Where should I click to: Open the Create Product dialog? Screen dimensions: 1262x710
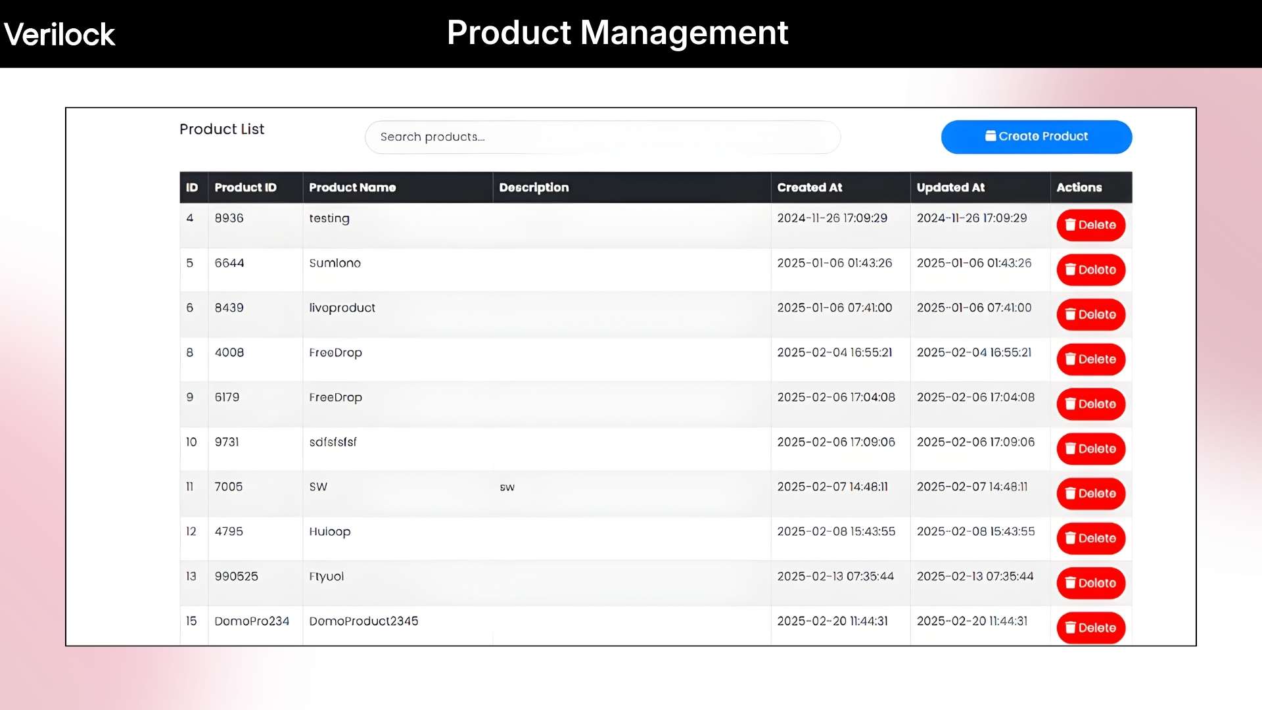click(x=1037, y=137)
